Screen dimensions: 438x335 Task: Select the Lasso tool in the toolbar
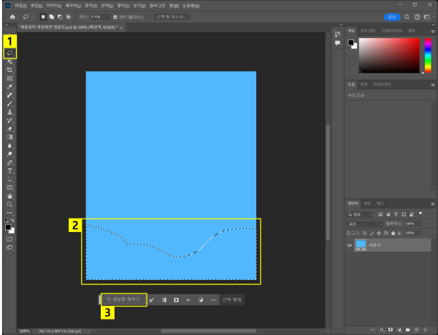(9, 53)
